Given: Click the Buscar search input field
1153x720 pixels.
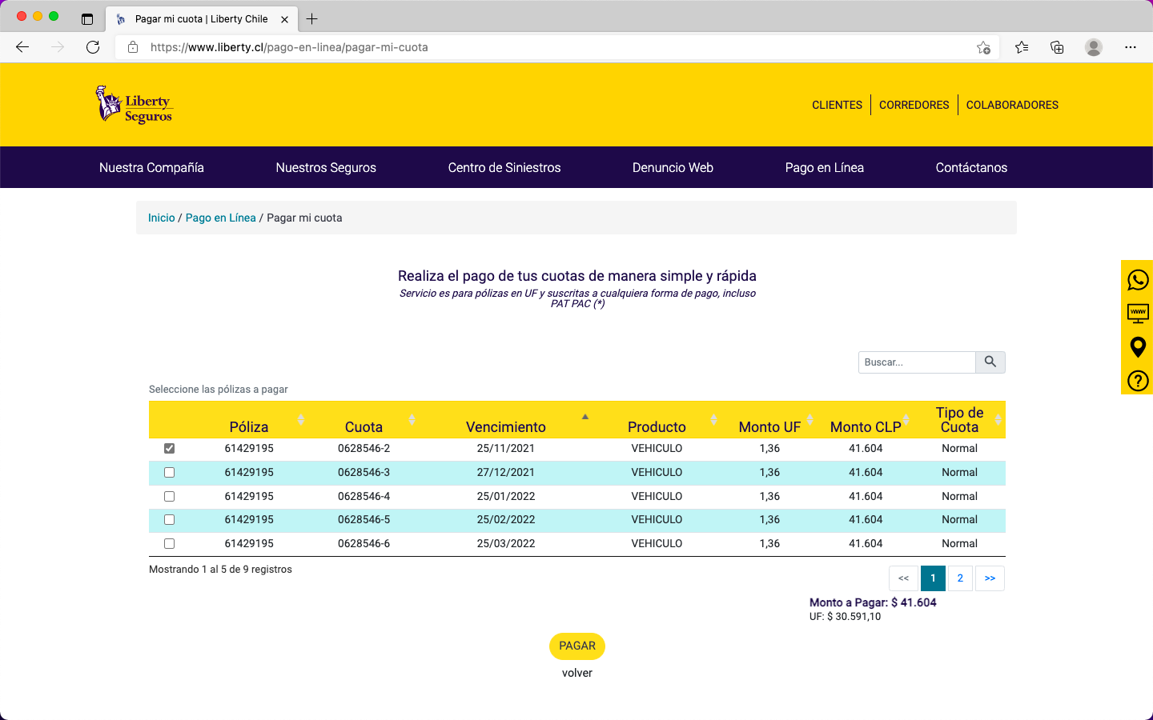Looking at the screenshot, I should (917, 362).
